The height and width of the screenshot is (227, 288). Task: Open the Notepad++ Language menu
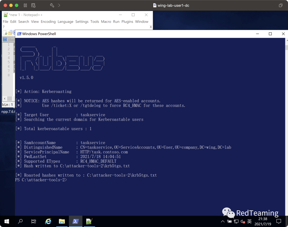(x=65, y=22)
